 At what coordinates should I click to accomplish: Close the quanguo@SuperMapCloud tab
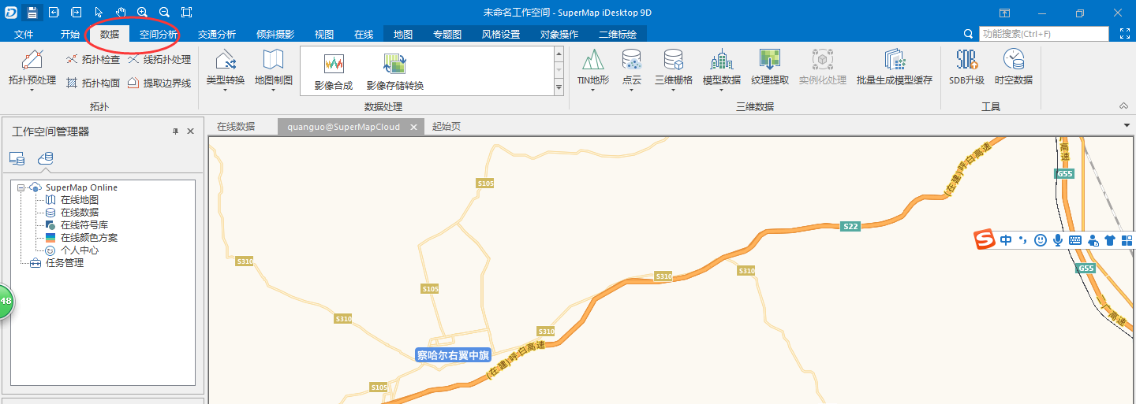pos(413,127)
